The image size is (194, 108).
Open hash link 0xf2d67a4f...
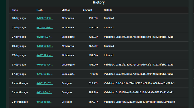(x=44, y=93)
